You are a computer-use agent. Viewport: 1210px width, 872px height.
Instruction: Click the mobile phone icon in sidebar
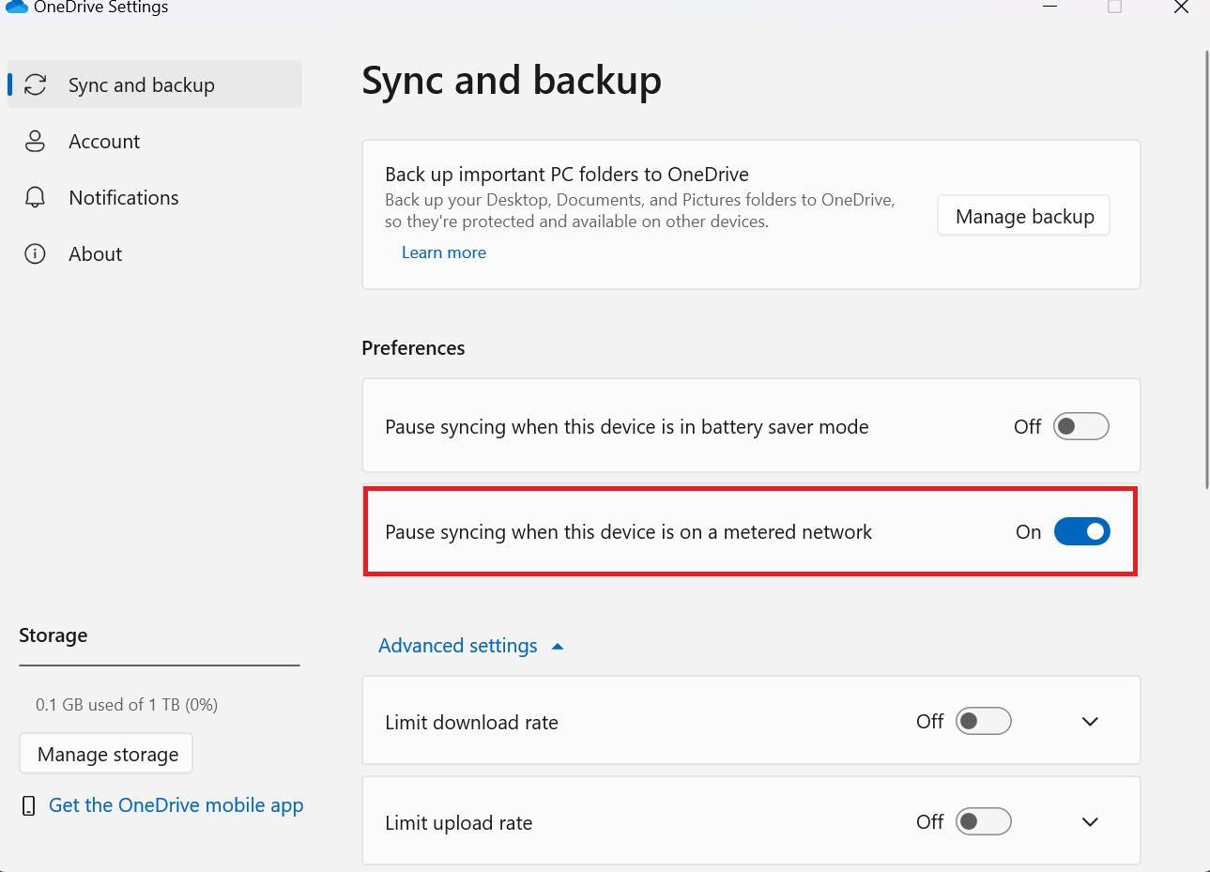[29, 805]
